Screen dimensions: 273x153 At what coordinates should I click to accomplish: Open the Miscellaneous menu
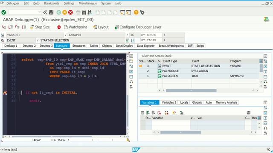pos(88,3)
